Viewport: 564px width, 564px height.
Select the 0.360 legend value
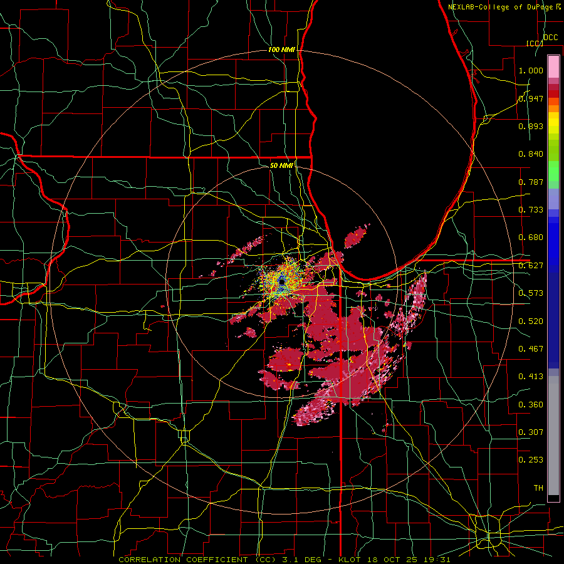531,405
